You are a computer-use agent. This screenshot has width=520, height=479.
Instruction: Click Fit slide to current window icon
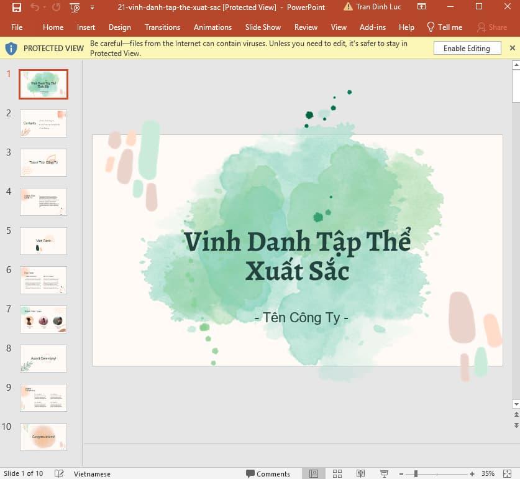point(508,473)
